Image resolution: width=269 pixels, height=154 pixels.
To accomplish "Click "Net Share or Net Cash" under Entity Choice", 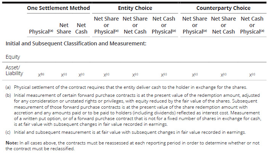I will tap(135, 25).
